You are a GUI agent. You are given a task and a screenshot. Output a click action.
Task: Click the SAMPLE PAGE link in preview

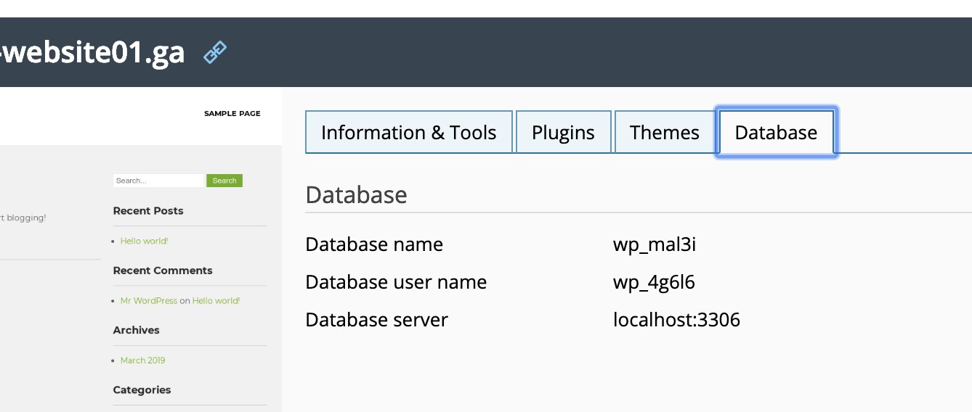pos(232,113)
